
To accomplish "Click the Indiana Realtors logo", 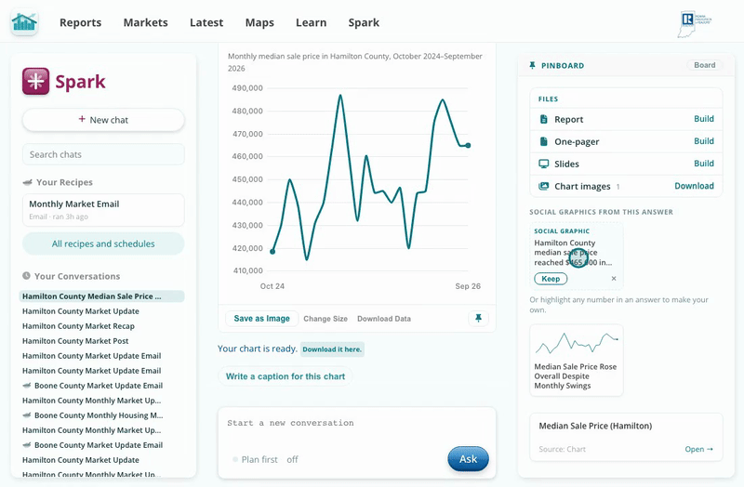I will click(694, 24).
